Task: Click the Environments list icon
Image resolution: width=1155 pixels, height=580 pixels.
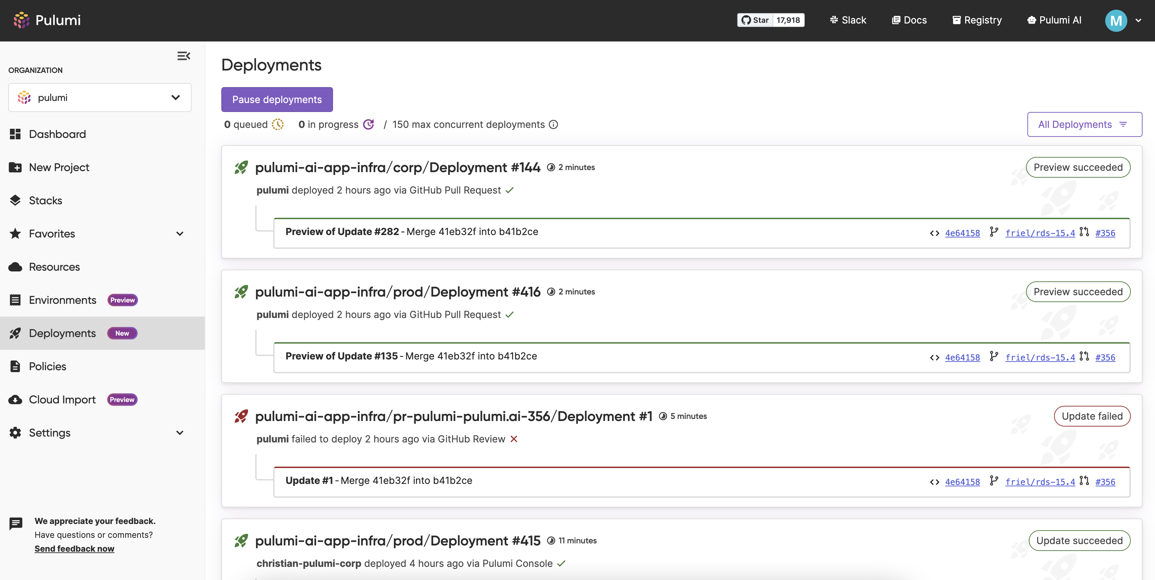Action: 15,300
